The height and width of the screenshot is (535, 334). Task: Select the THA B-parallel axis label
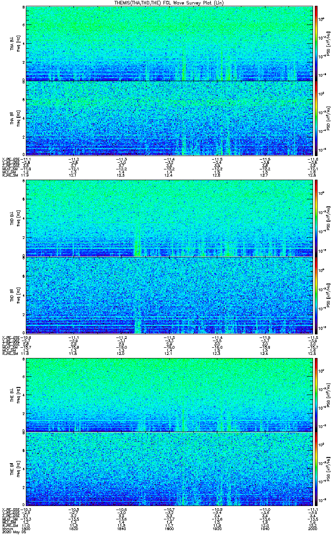point(12,118)
